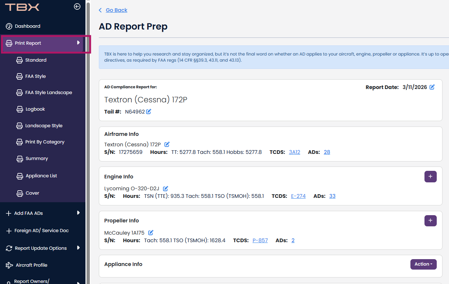Select FAA Style print option
The height and width of the screenshot is (284, 449).
tap(35, 76)
